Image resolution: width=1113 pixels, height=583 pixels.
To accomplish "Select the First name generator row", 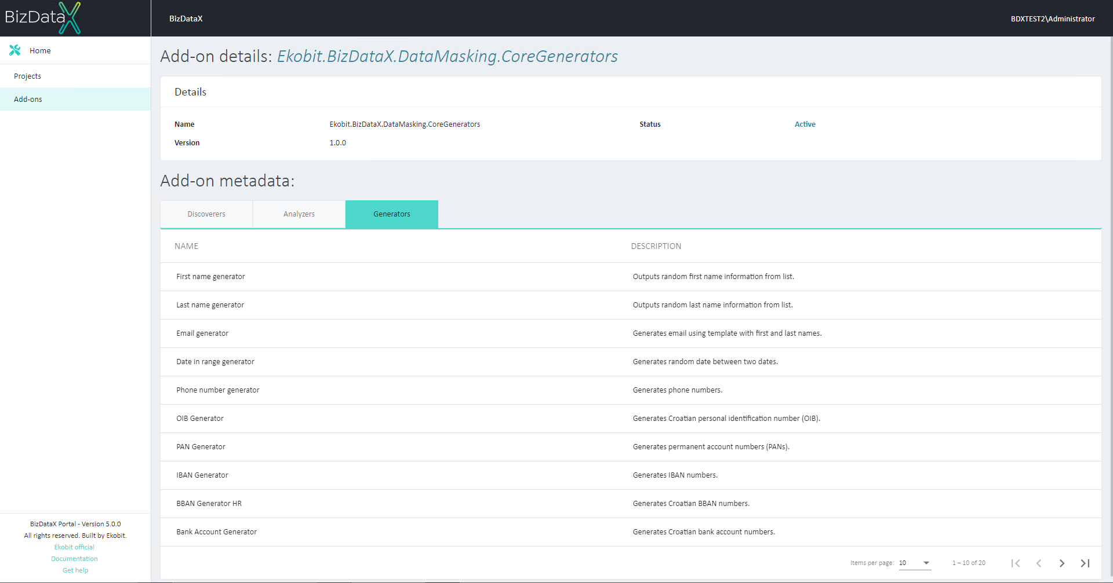I will click(631, 277).
